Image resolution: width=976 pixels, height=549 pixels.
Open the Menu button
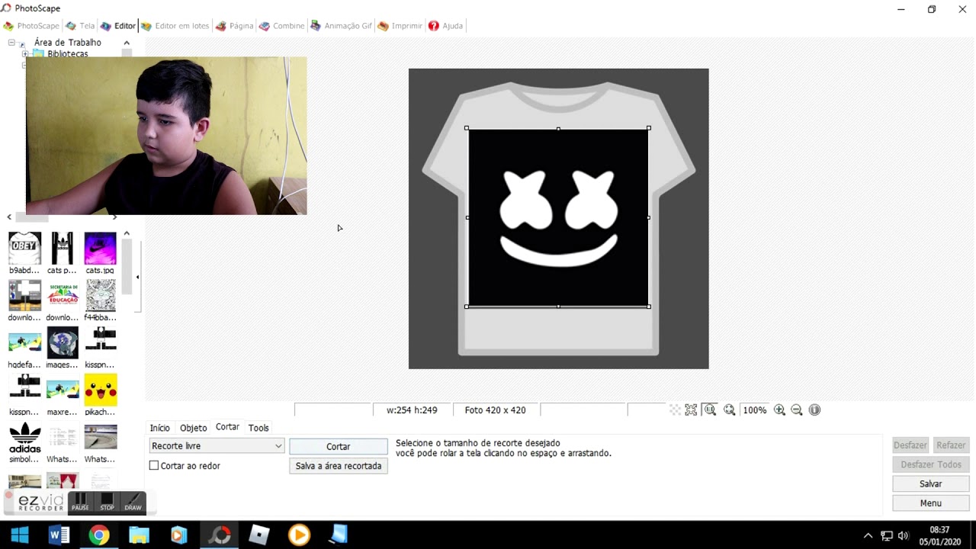pyautogui.click(x=931, y=503)
